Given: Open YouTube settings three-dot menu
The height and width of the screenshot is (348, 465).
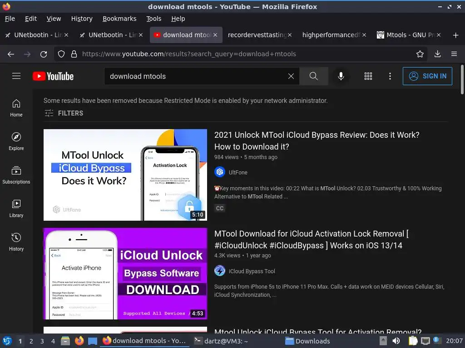Looking at the screenshot, I should (390, 76).
